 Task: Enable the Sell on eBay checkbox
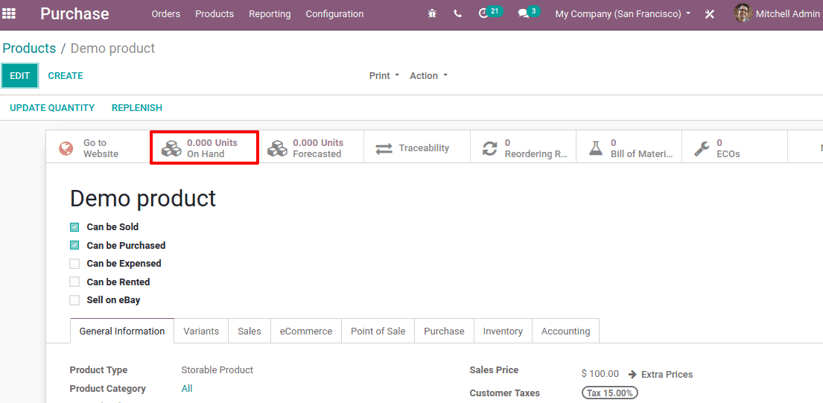(x=74, y=300)
